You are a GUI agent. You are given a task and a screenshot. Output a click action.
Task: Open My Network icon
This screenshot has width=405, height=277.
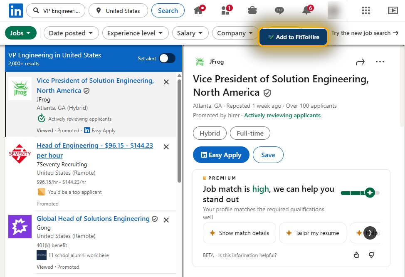[x=227, y=10]
